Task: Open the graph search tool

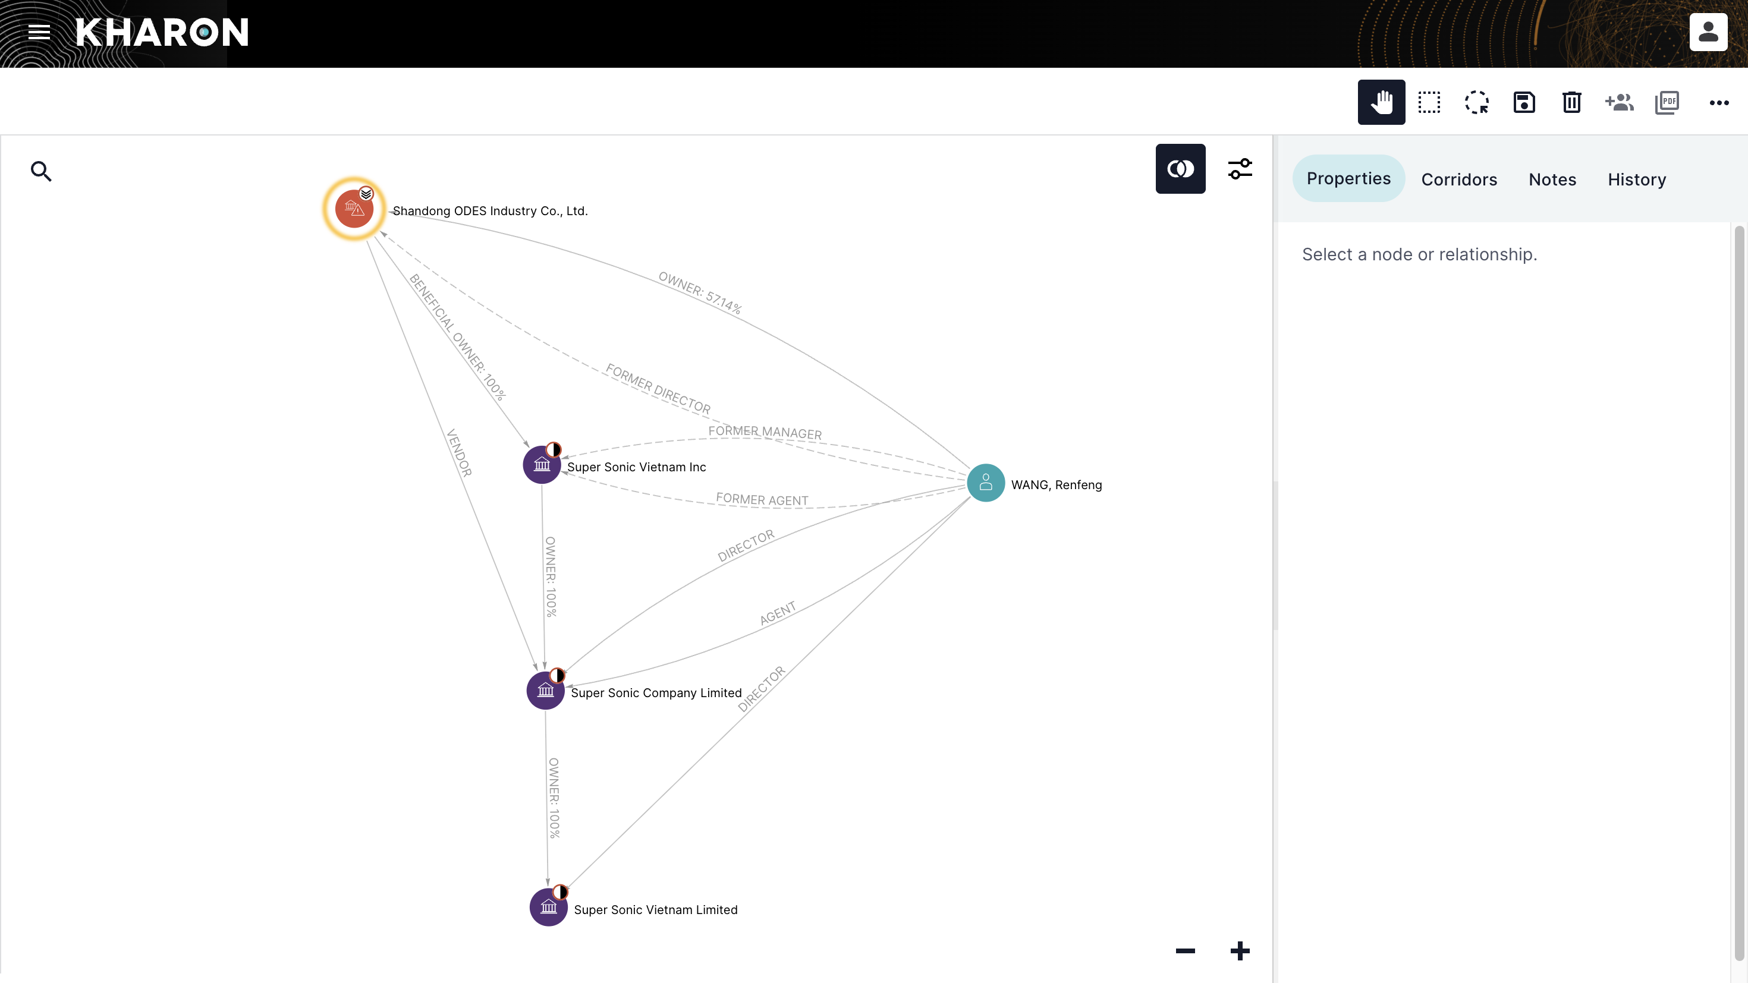Action: [40, 171]
